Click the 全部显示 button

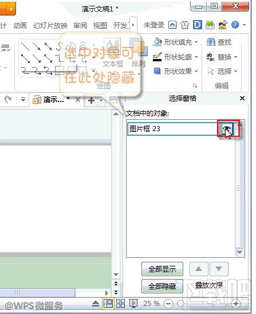click(x=162, y=269)
